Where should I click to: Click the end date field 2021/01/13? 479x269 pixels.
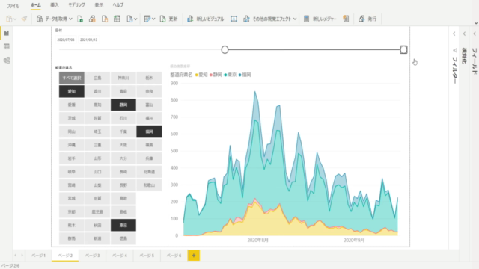coord(88,40)
